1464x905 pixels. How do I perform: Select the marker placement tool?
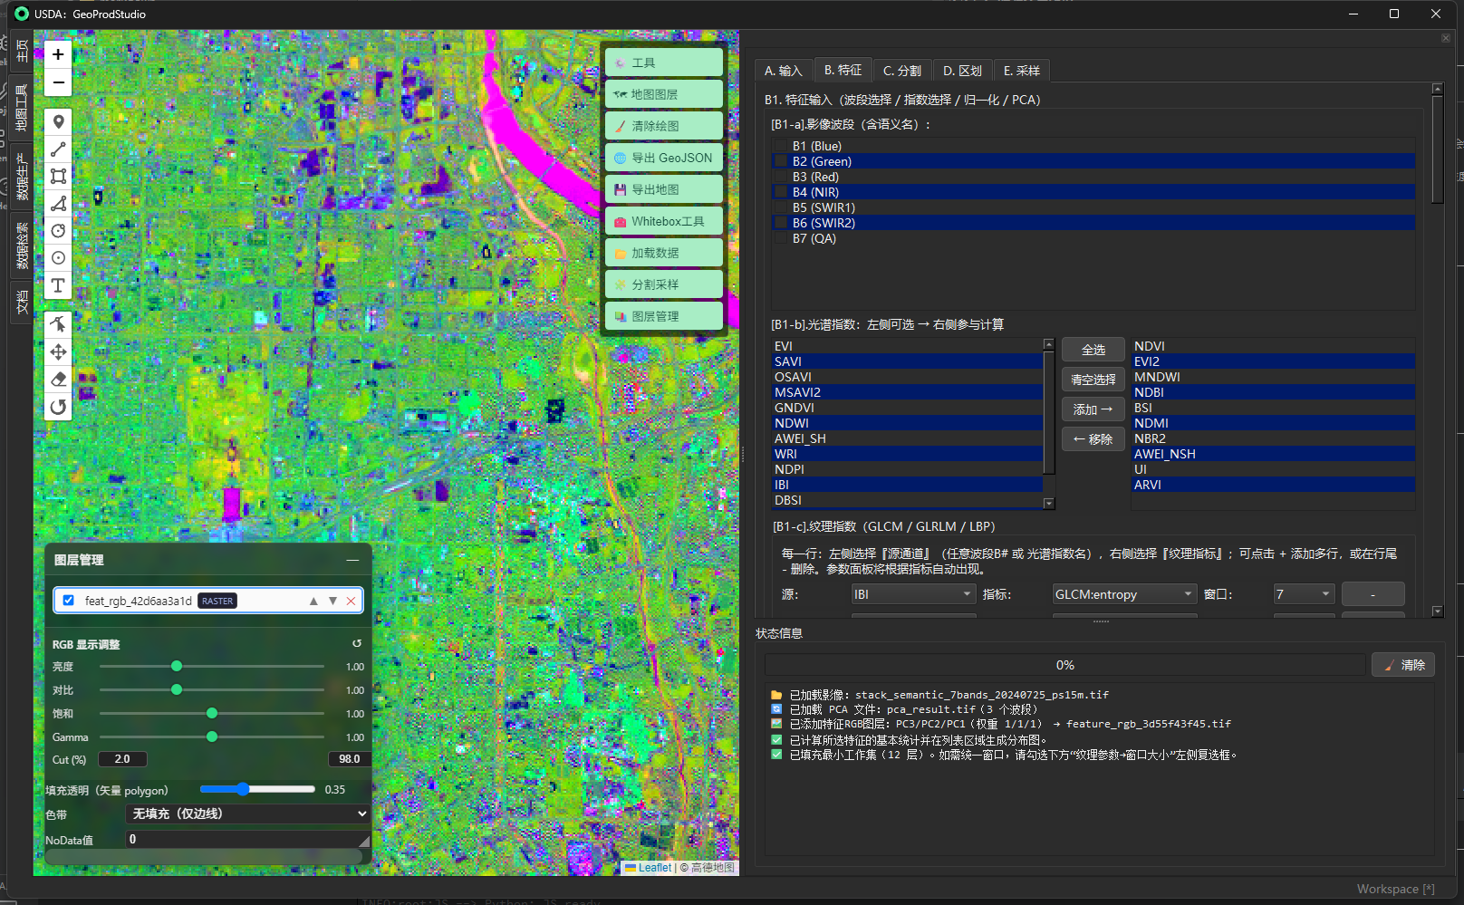(58, 121)
